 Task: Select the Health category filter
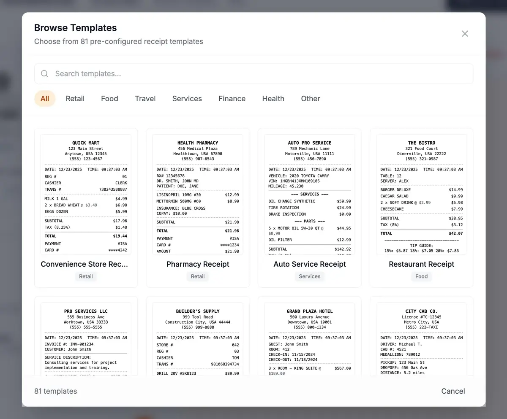(x=273, y=98)
